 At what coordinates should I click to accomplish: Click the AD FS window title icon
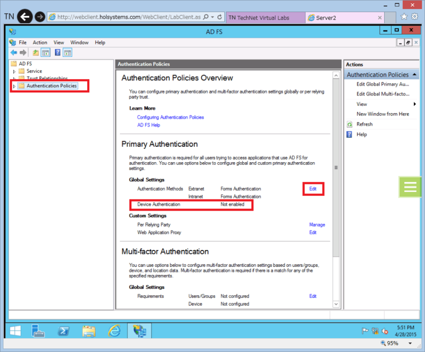12,32
